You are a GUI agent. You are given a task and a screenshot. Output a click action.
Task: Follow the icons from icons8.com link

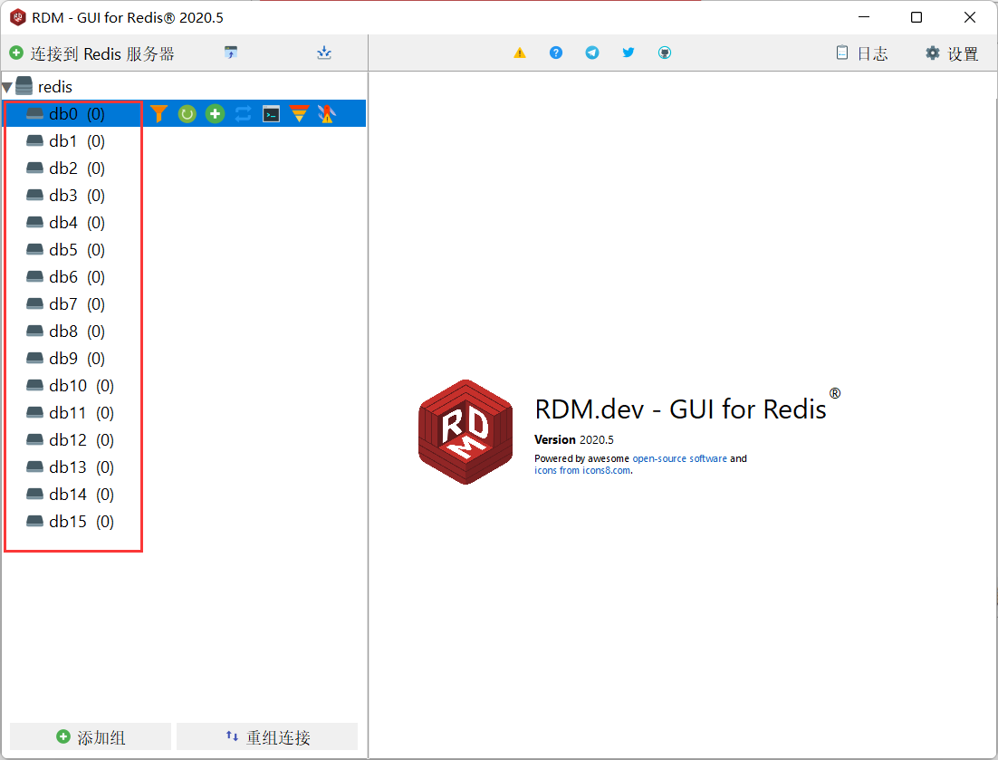pyautogui.click(x=582, y=470)
